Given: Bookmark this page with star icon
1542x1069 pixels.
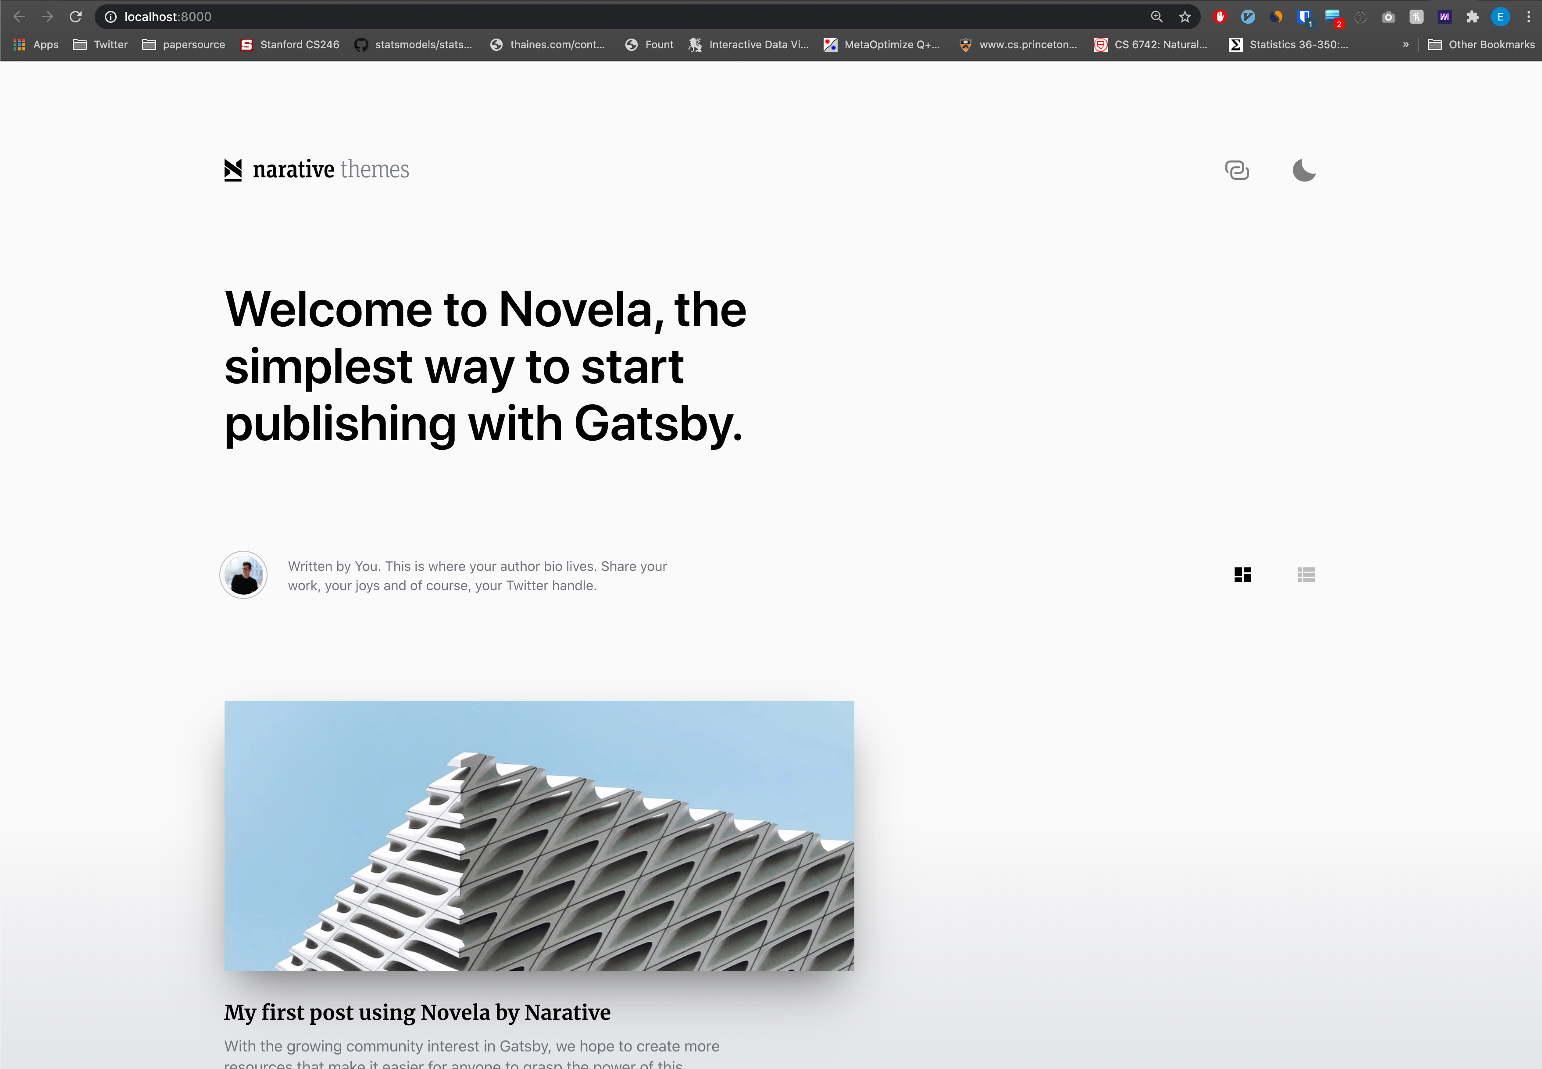Looking at the screenshot, I should [x=1185, y=17].
